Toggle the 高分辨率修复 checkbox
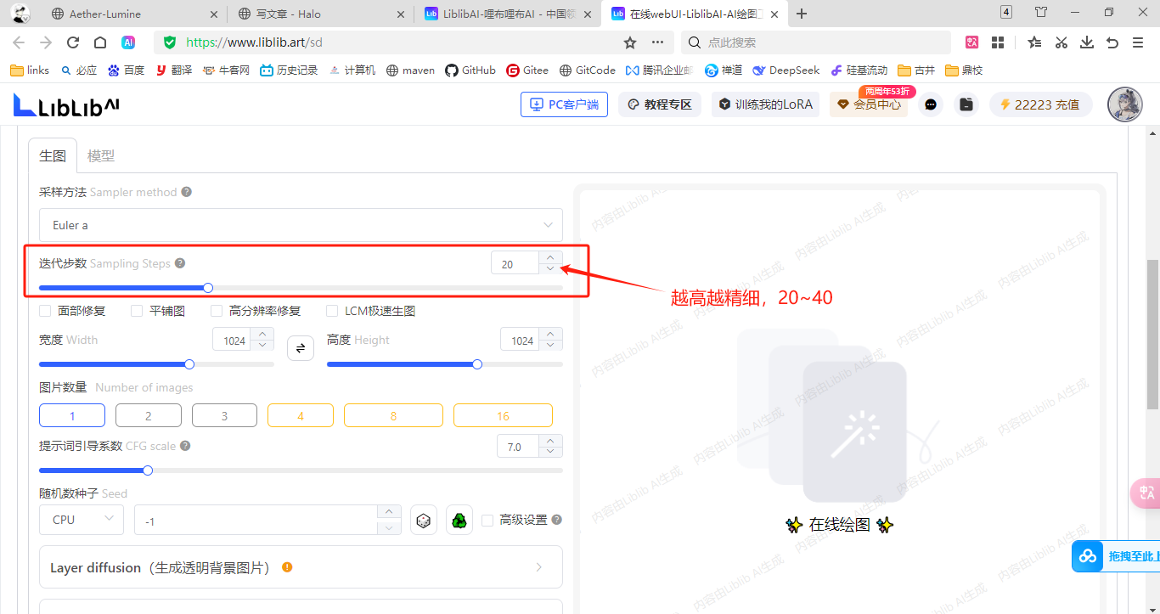Image resolution: width=1160 pixels, height=614 pixels. tap(217, 311)
